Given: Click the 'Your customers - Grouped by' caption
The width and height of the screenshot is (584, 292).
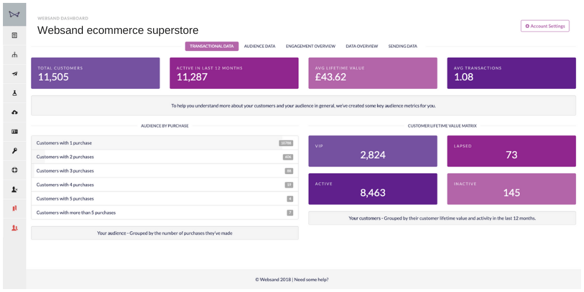Looking at the screenshot, I should click(x=442, y=218).
